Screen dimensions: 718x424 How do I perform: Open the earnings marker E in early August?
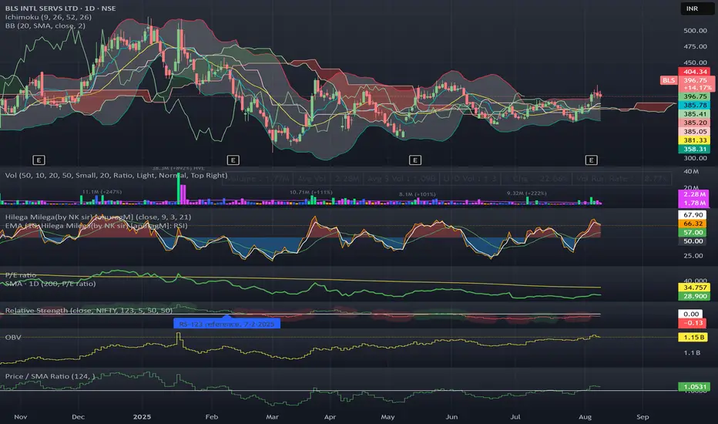(x=591, y=160)
